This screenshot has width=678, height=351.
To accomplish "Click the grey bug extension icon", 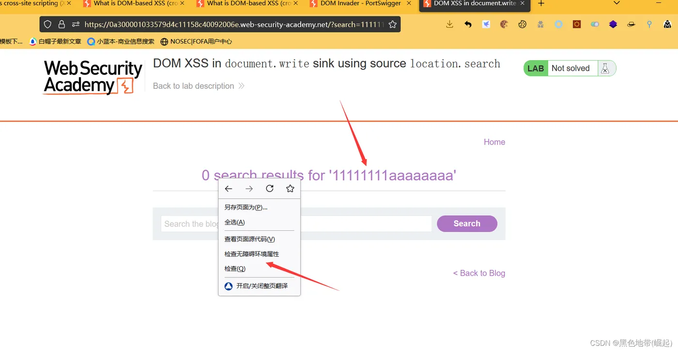I will (x=540, y=24).
